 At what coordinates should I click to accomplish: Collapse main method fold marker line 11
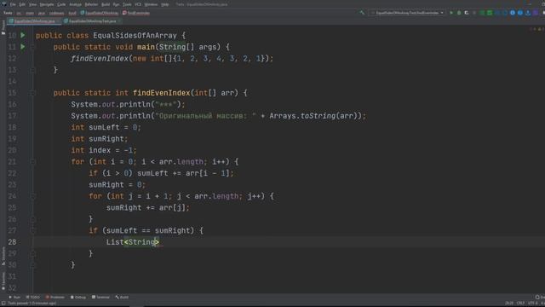pyautogui.click(x=32, y=47)
